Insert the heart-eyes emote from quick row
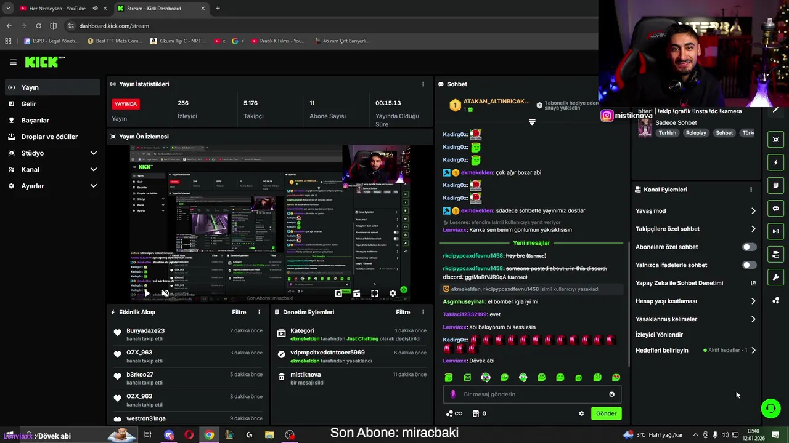 (616, 378)
